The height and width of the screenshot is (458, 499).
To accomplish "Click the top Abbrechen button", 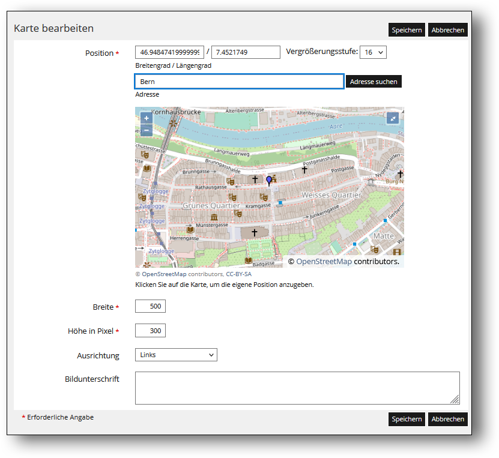I will tap(447, 30).
